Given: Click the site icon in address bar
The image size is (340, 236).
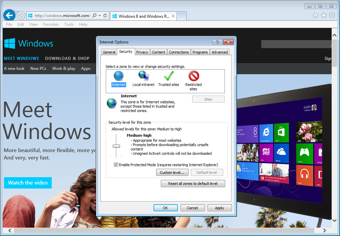Looking at the screenshot, I should [x=30, y=15].
